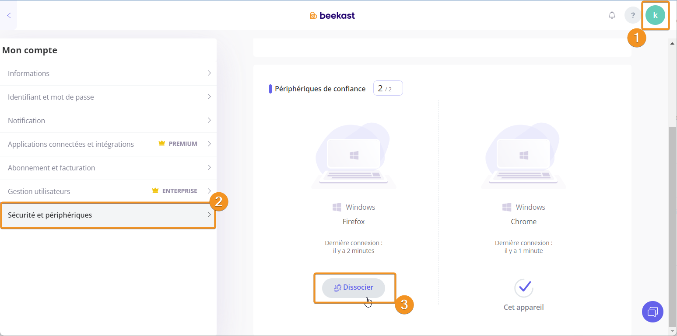Click the PREMIUM badge label
The height and width of the screenshot is (336, 677).
[183, 144]
